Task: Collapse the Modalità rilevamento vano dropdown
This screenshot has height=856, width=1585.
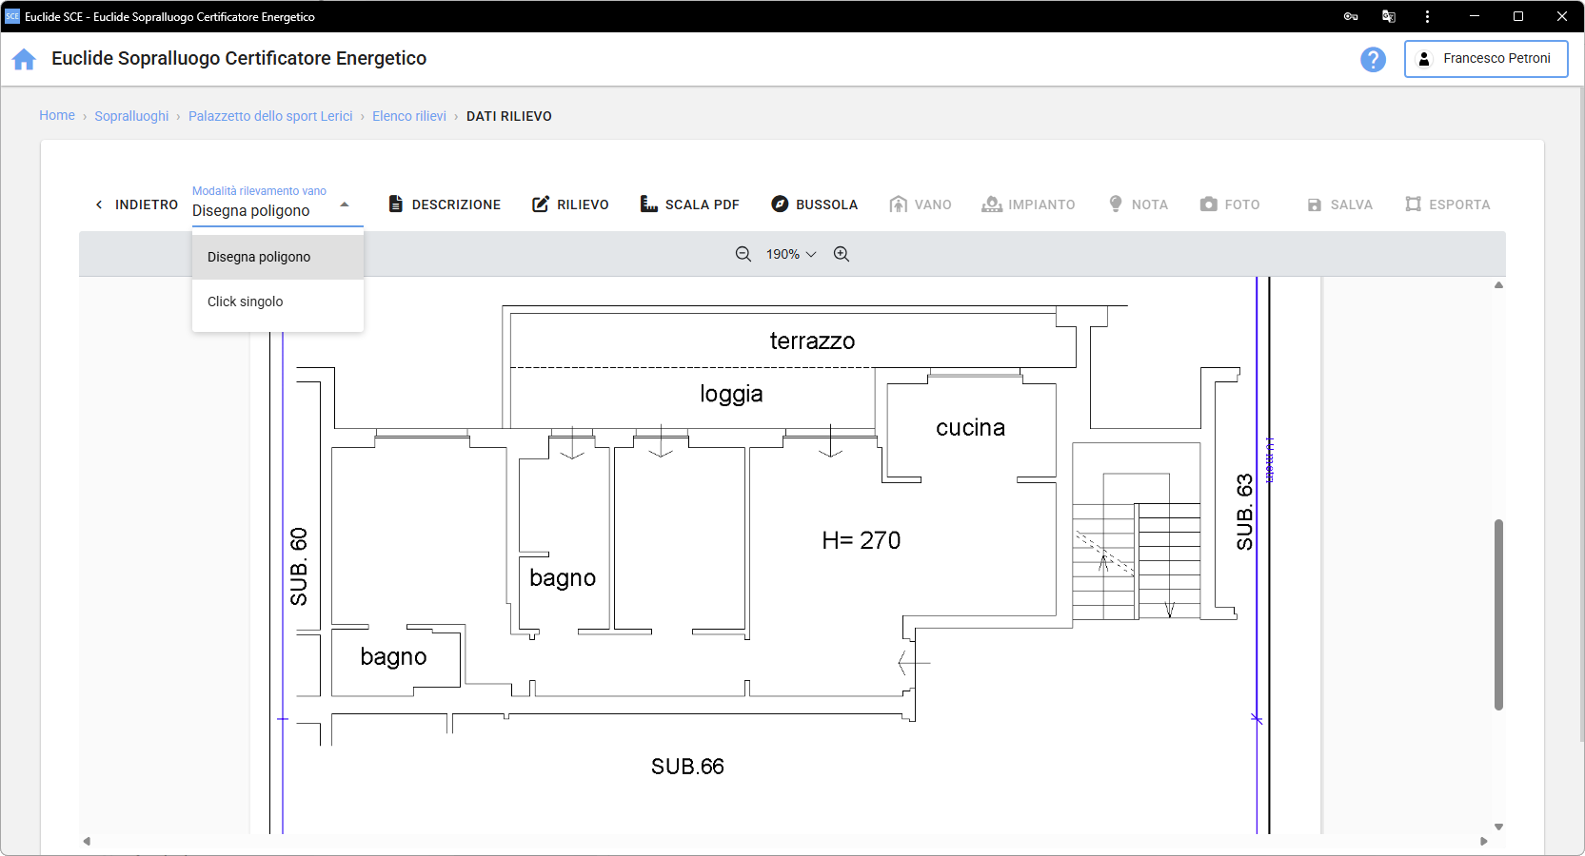Action: 345,204
